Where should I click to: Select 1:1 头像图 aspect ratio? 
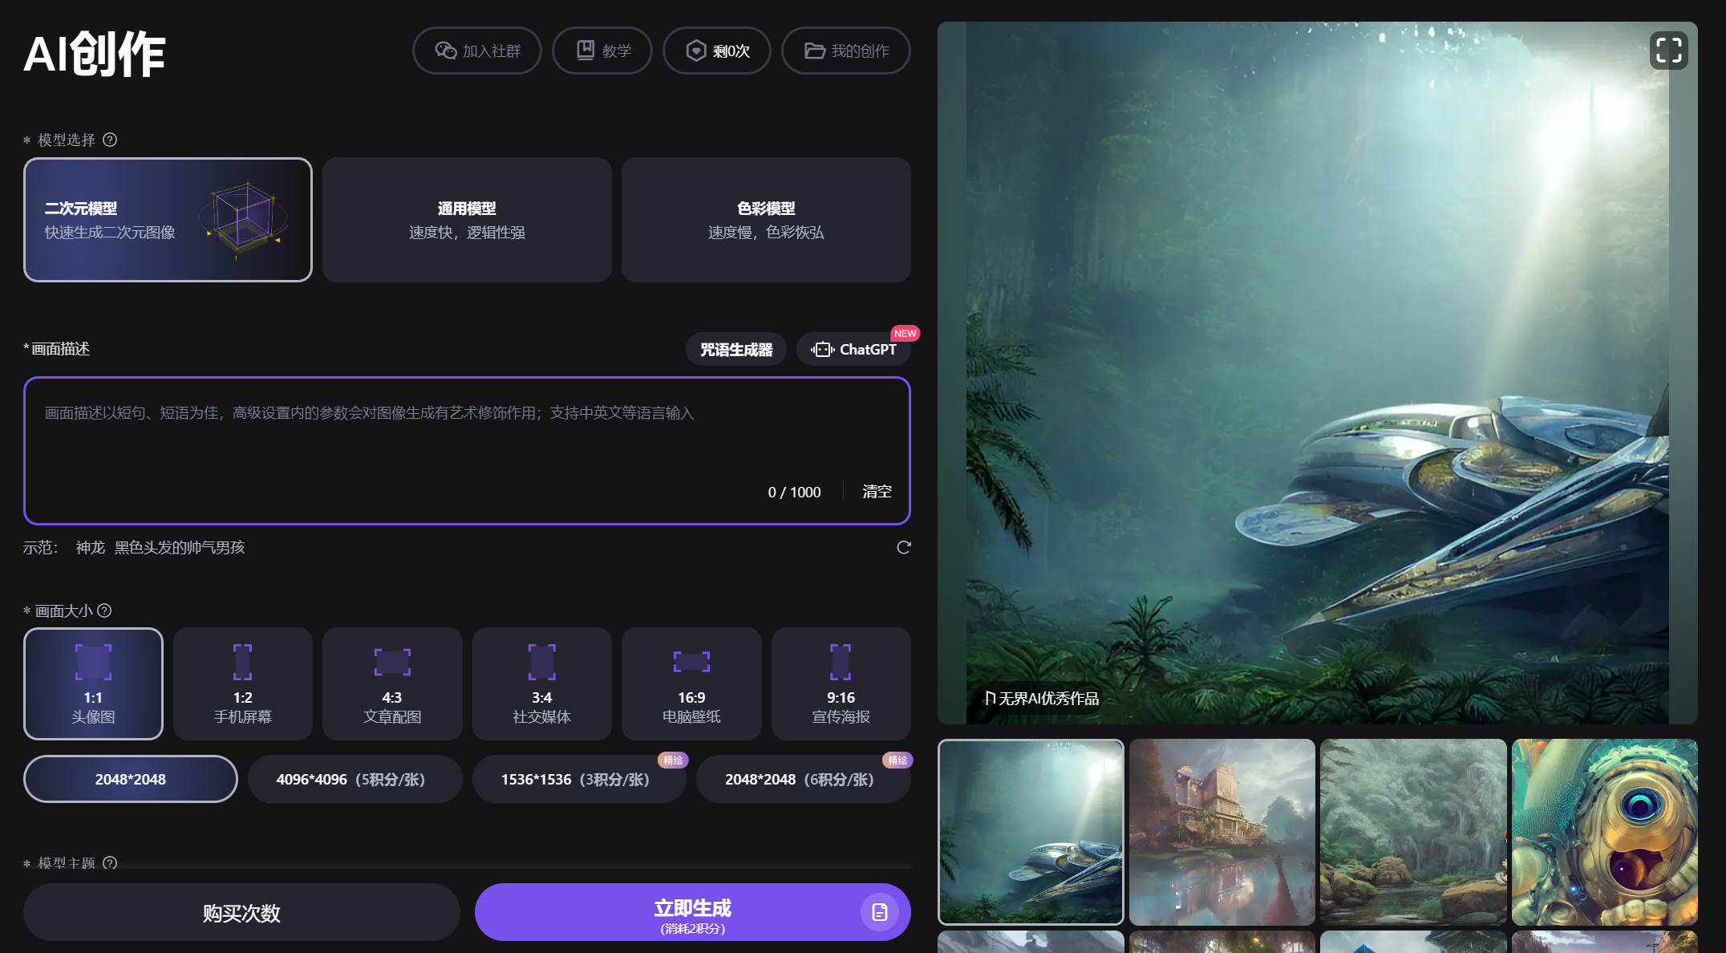tap(93, 683)
